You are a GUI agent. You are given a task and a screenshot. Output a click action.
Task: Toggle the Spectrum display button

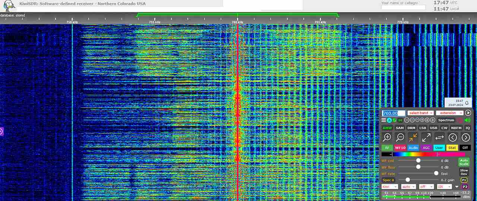pos(446,120)
